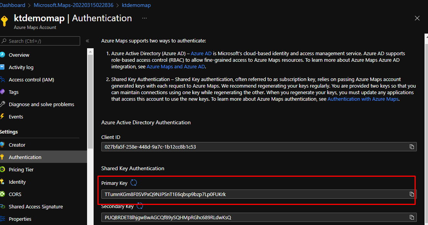
Task: Click the Events lightning icon
Action: click(2, 117)
